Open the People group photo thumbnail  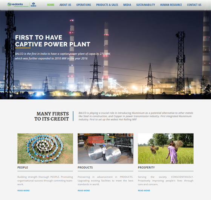point(45,149)
